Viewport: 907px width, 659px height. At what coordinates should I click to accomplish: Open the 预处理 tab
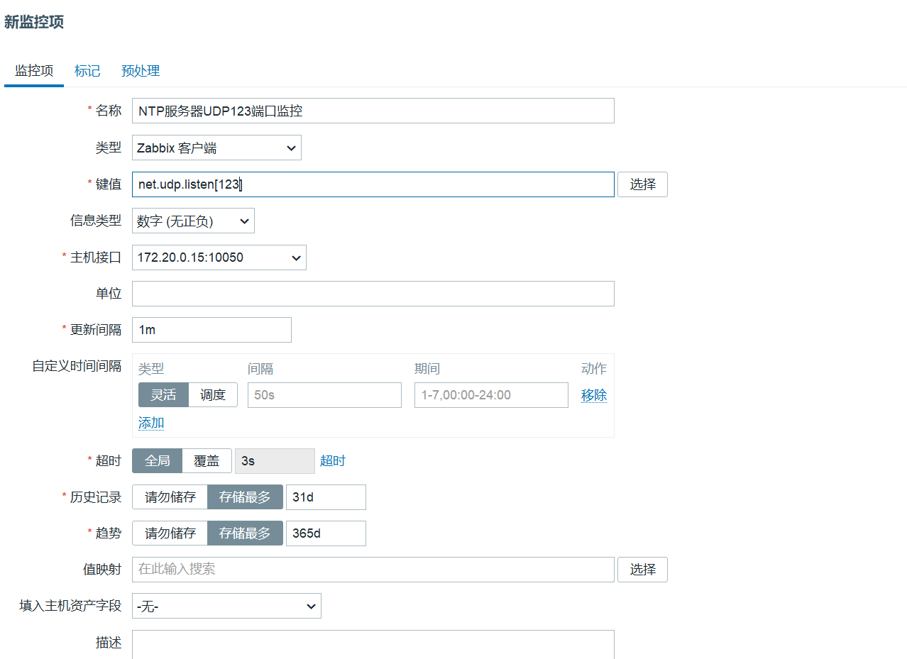(141, 71)
